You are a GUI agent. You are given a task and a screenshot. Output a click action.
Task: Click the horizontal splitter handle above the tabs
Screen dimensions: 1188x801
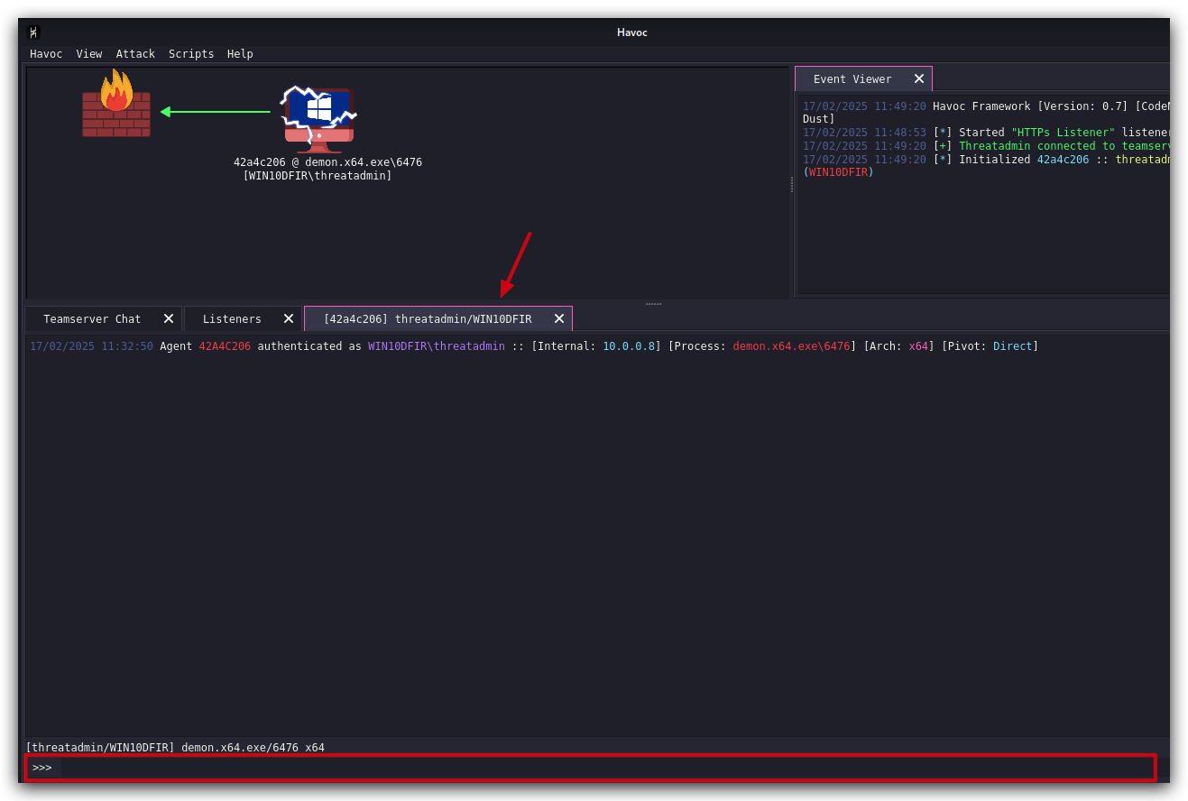tap(654, 303)
